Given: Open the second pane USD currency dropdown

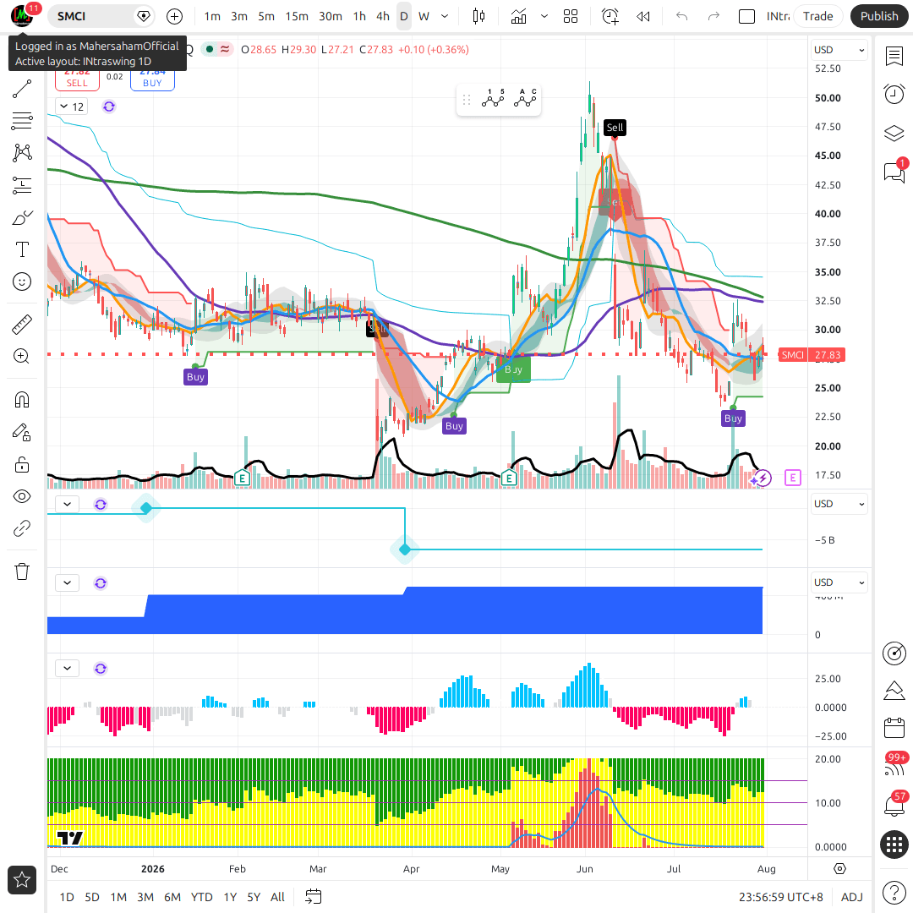Looking at the screenshot, I should 839,504.
